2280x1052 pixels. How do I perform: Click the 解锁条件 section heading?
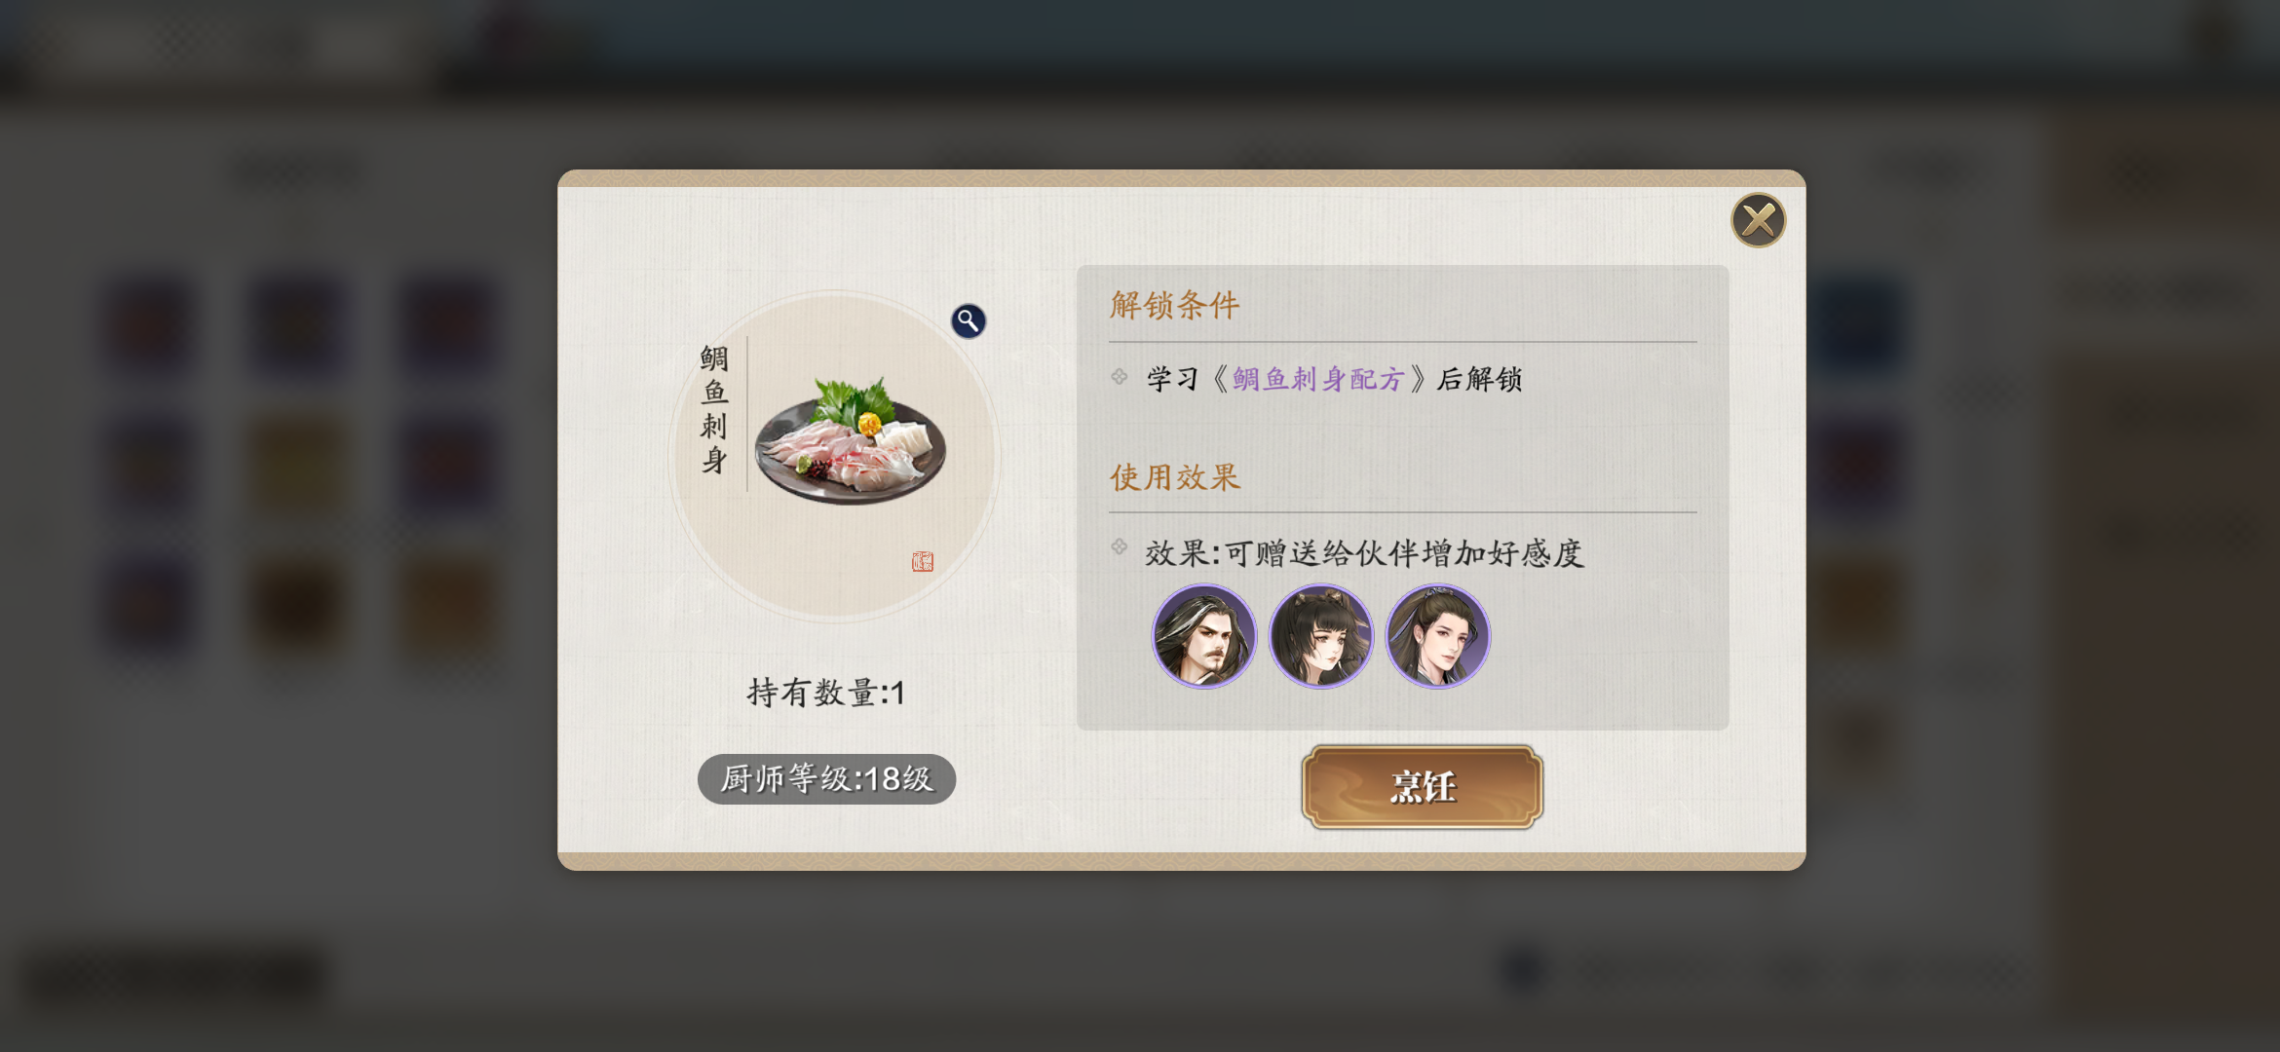[x=1175, y=305]
